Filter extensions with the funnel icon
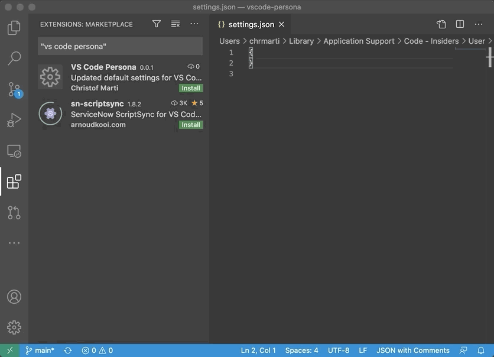The image size is (494, 357). [157, 24]
